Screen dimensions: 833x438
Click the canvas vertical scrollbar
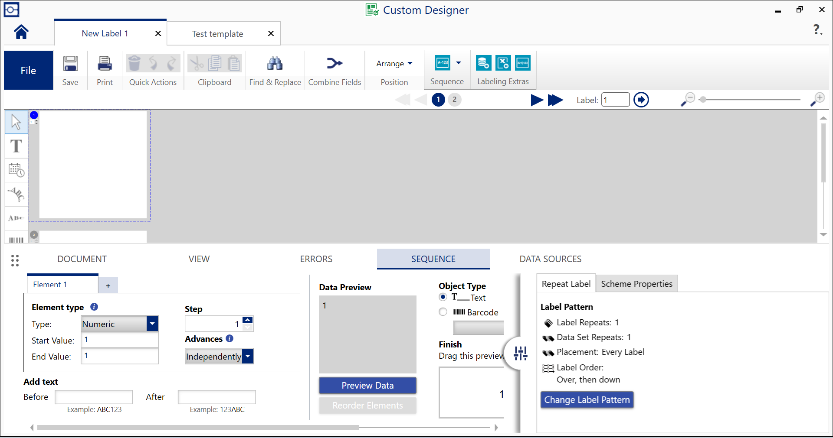click(x=823, y=152)
